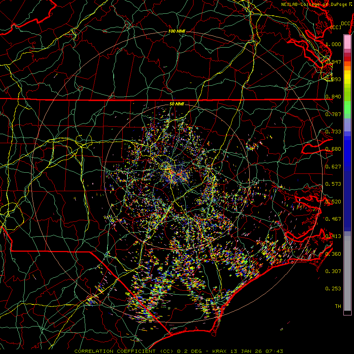Select the 0.573 scale value
The image size is (354, 354).
(333, 184)
